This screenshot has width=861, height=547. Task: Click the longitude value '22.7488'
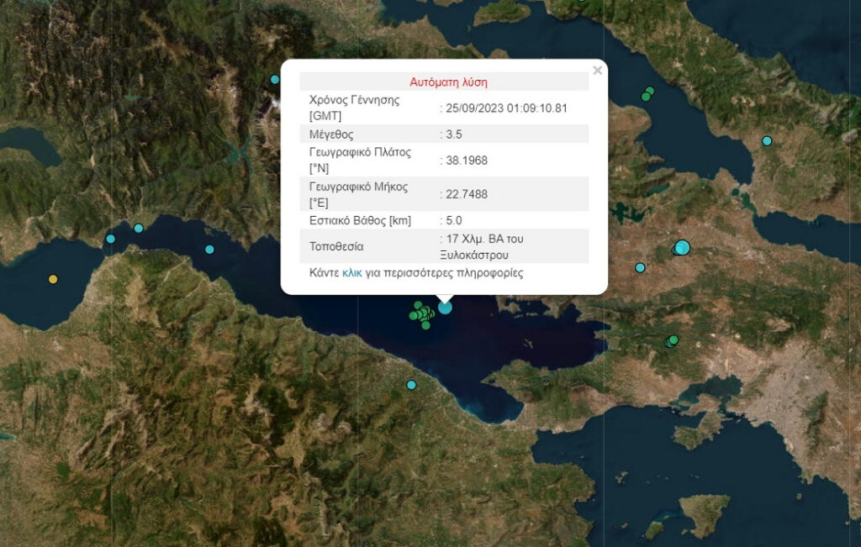(466, 194)
